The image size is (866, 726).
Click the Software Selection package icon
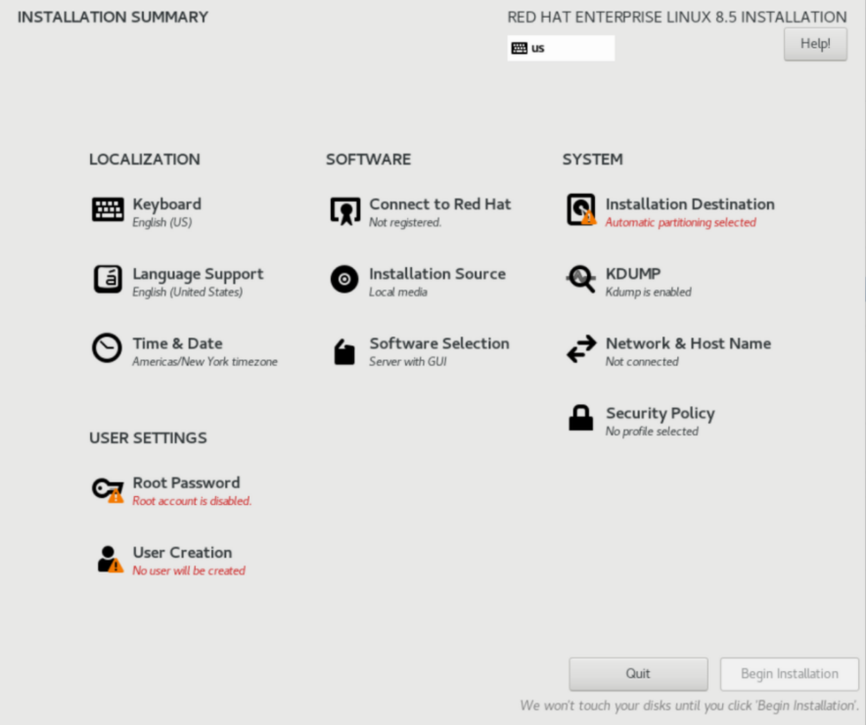point(344,351)
